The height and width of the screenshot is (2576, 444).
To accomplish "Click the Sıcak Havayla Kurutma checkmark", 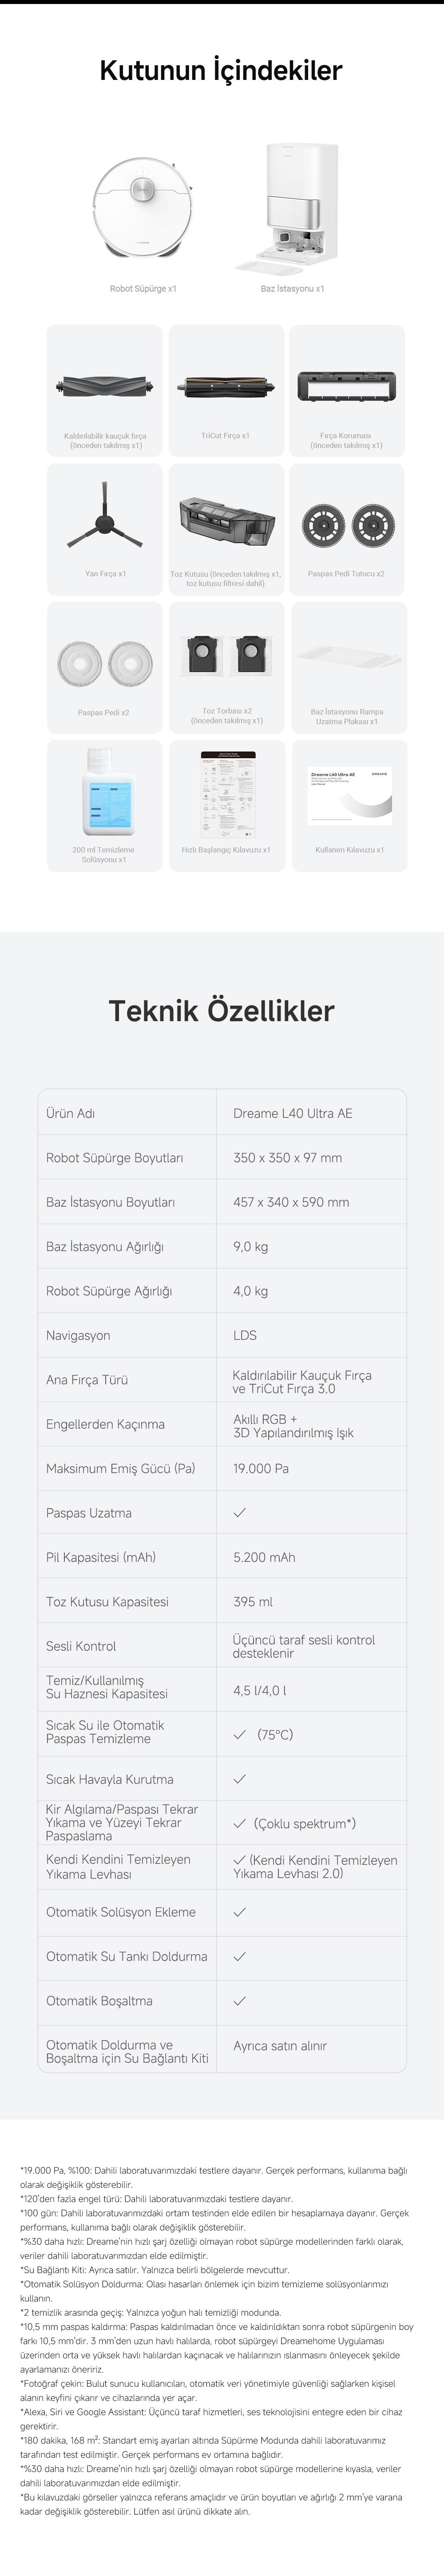I will [239, 1779].
